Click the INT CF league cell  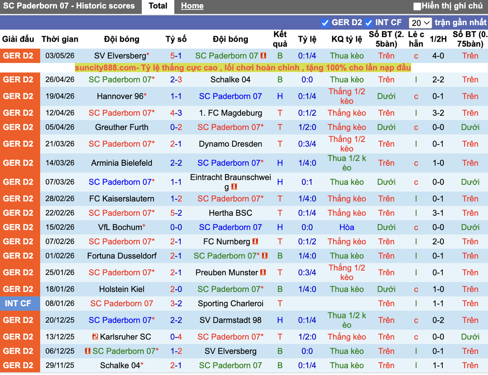(x=20, y=304)
